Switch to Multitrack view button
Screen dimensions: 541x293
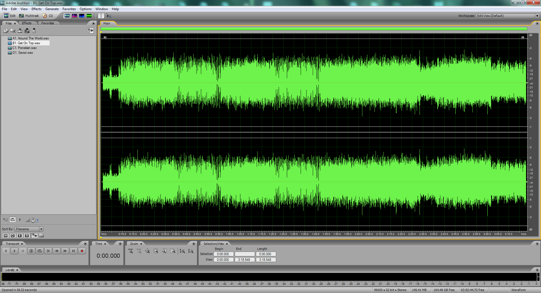coord(29,16)
